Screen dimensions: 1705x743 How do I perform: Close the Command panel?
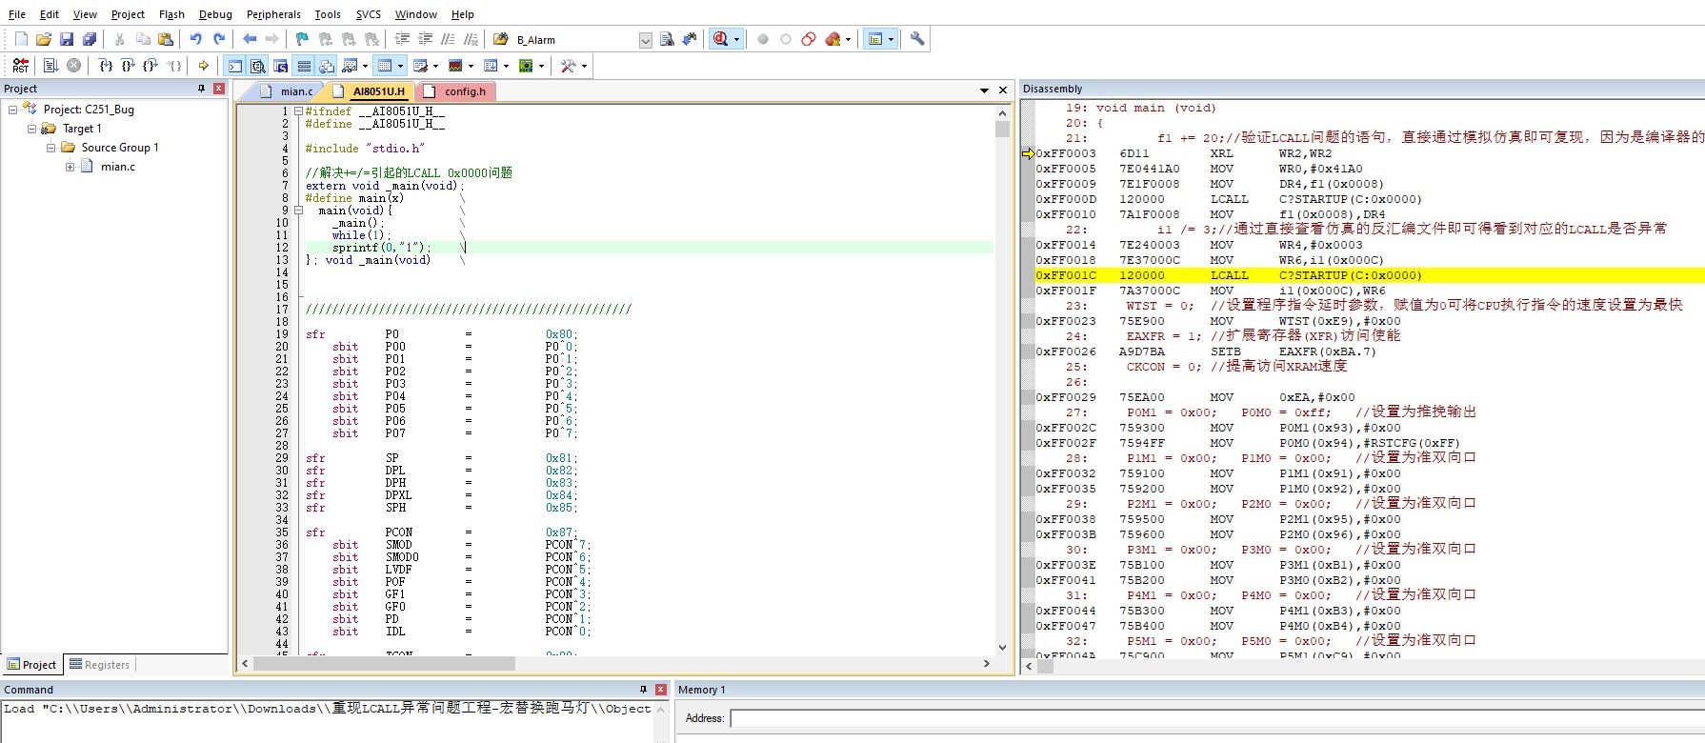(x=661, y=690)
